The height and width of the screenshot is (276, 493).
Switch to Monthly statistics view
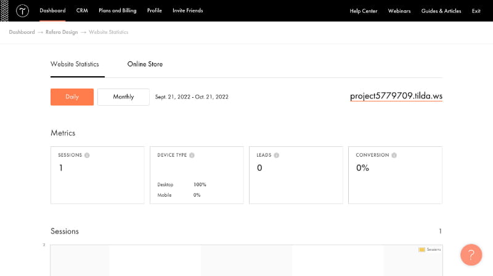pos(123,97)
